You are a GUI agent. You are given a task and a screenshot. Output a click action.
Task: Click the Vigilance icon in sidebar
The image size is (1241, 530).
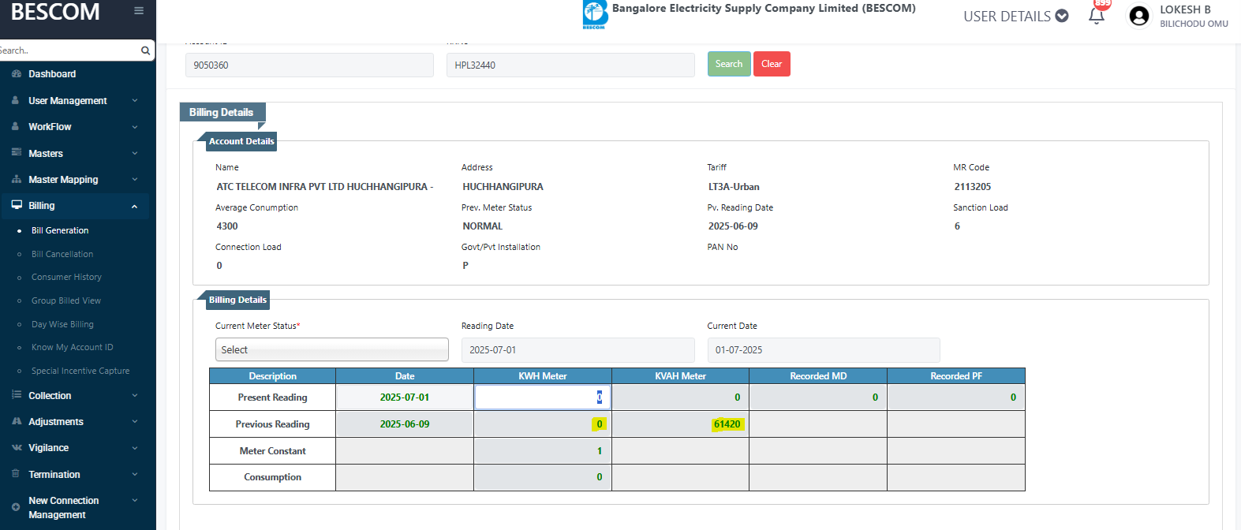(x=17, y=447)
